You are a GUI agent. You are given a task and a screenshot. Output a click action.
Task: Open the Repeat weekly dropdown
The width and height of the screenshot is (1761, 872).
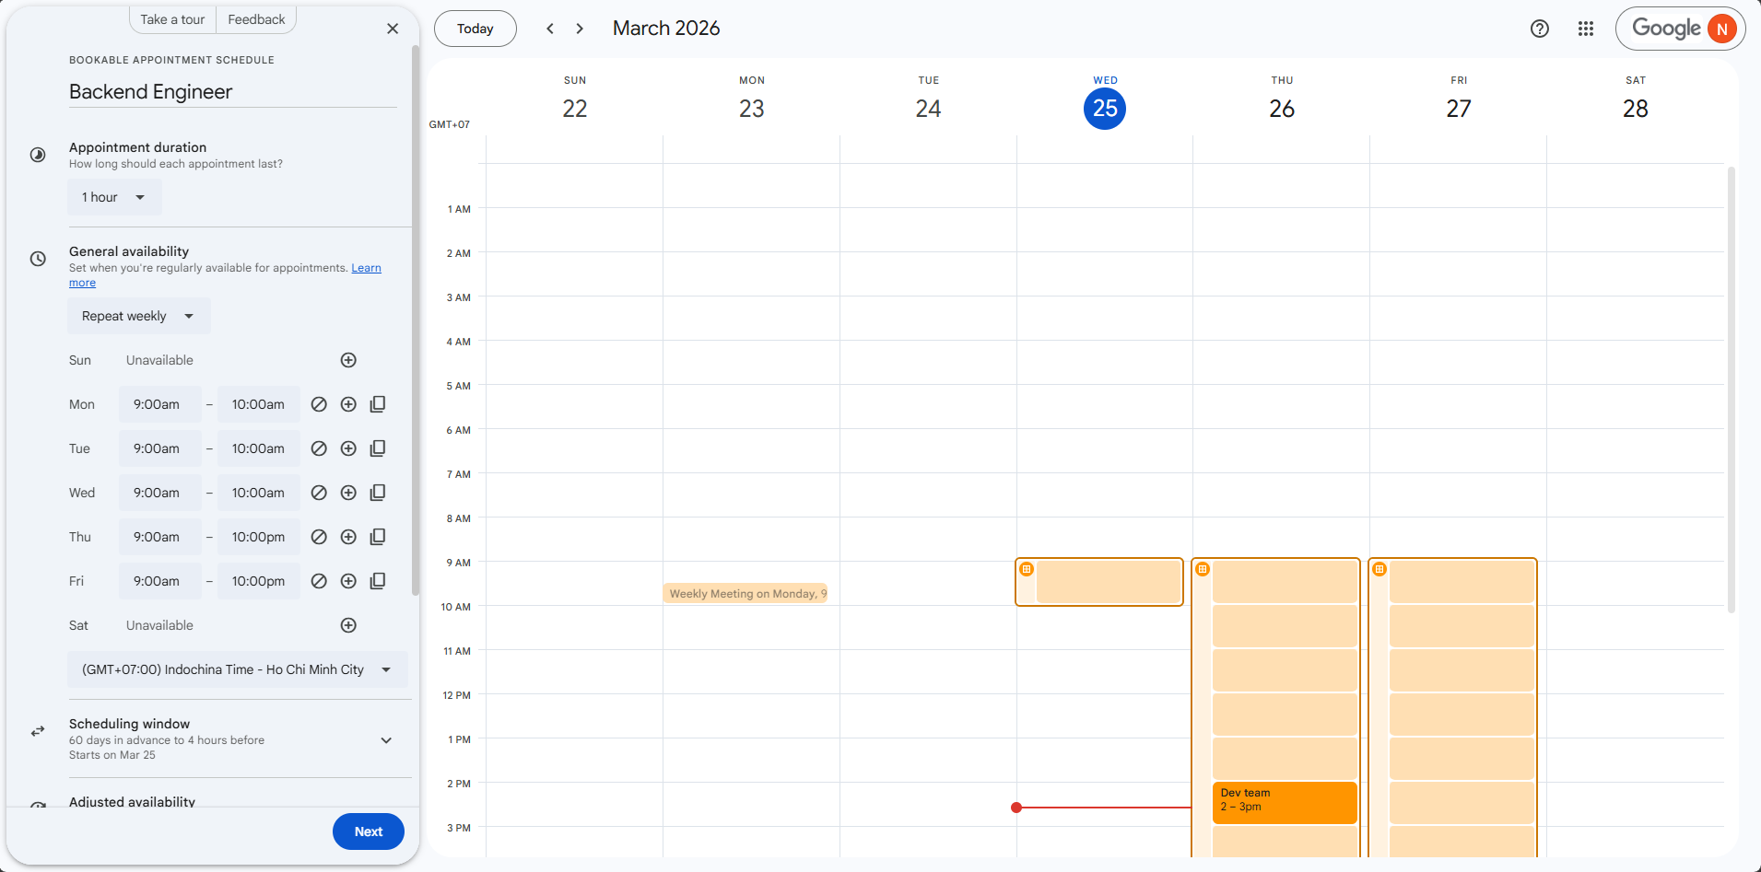[x=138, y=316]
